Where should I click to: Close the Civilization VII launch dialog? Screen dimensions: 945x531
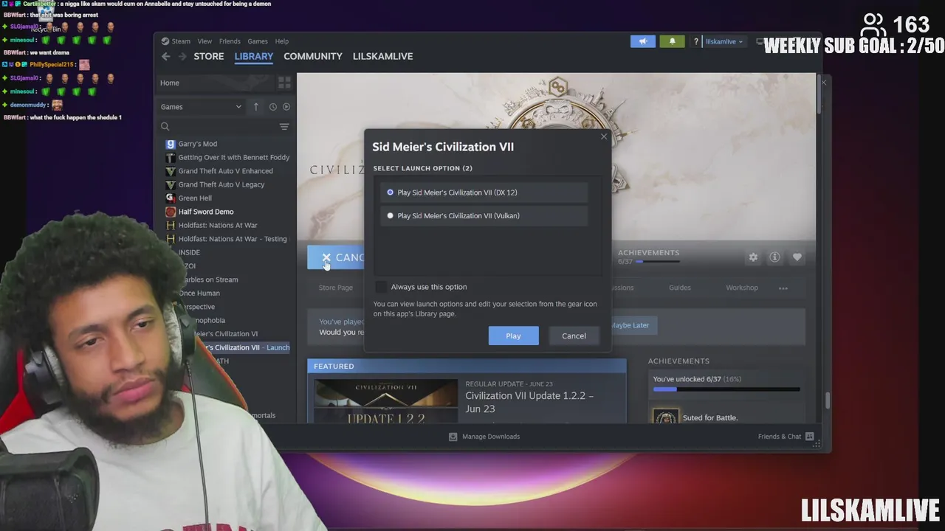click(604, 136)
